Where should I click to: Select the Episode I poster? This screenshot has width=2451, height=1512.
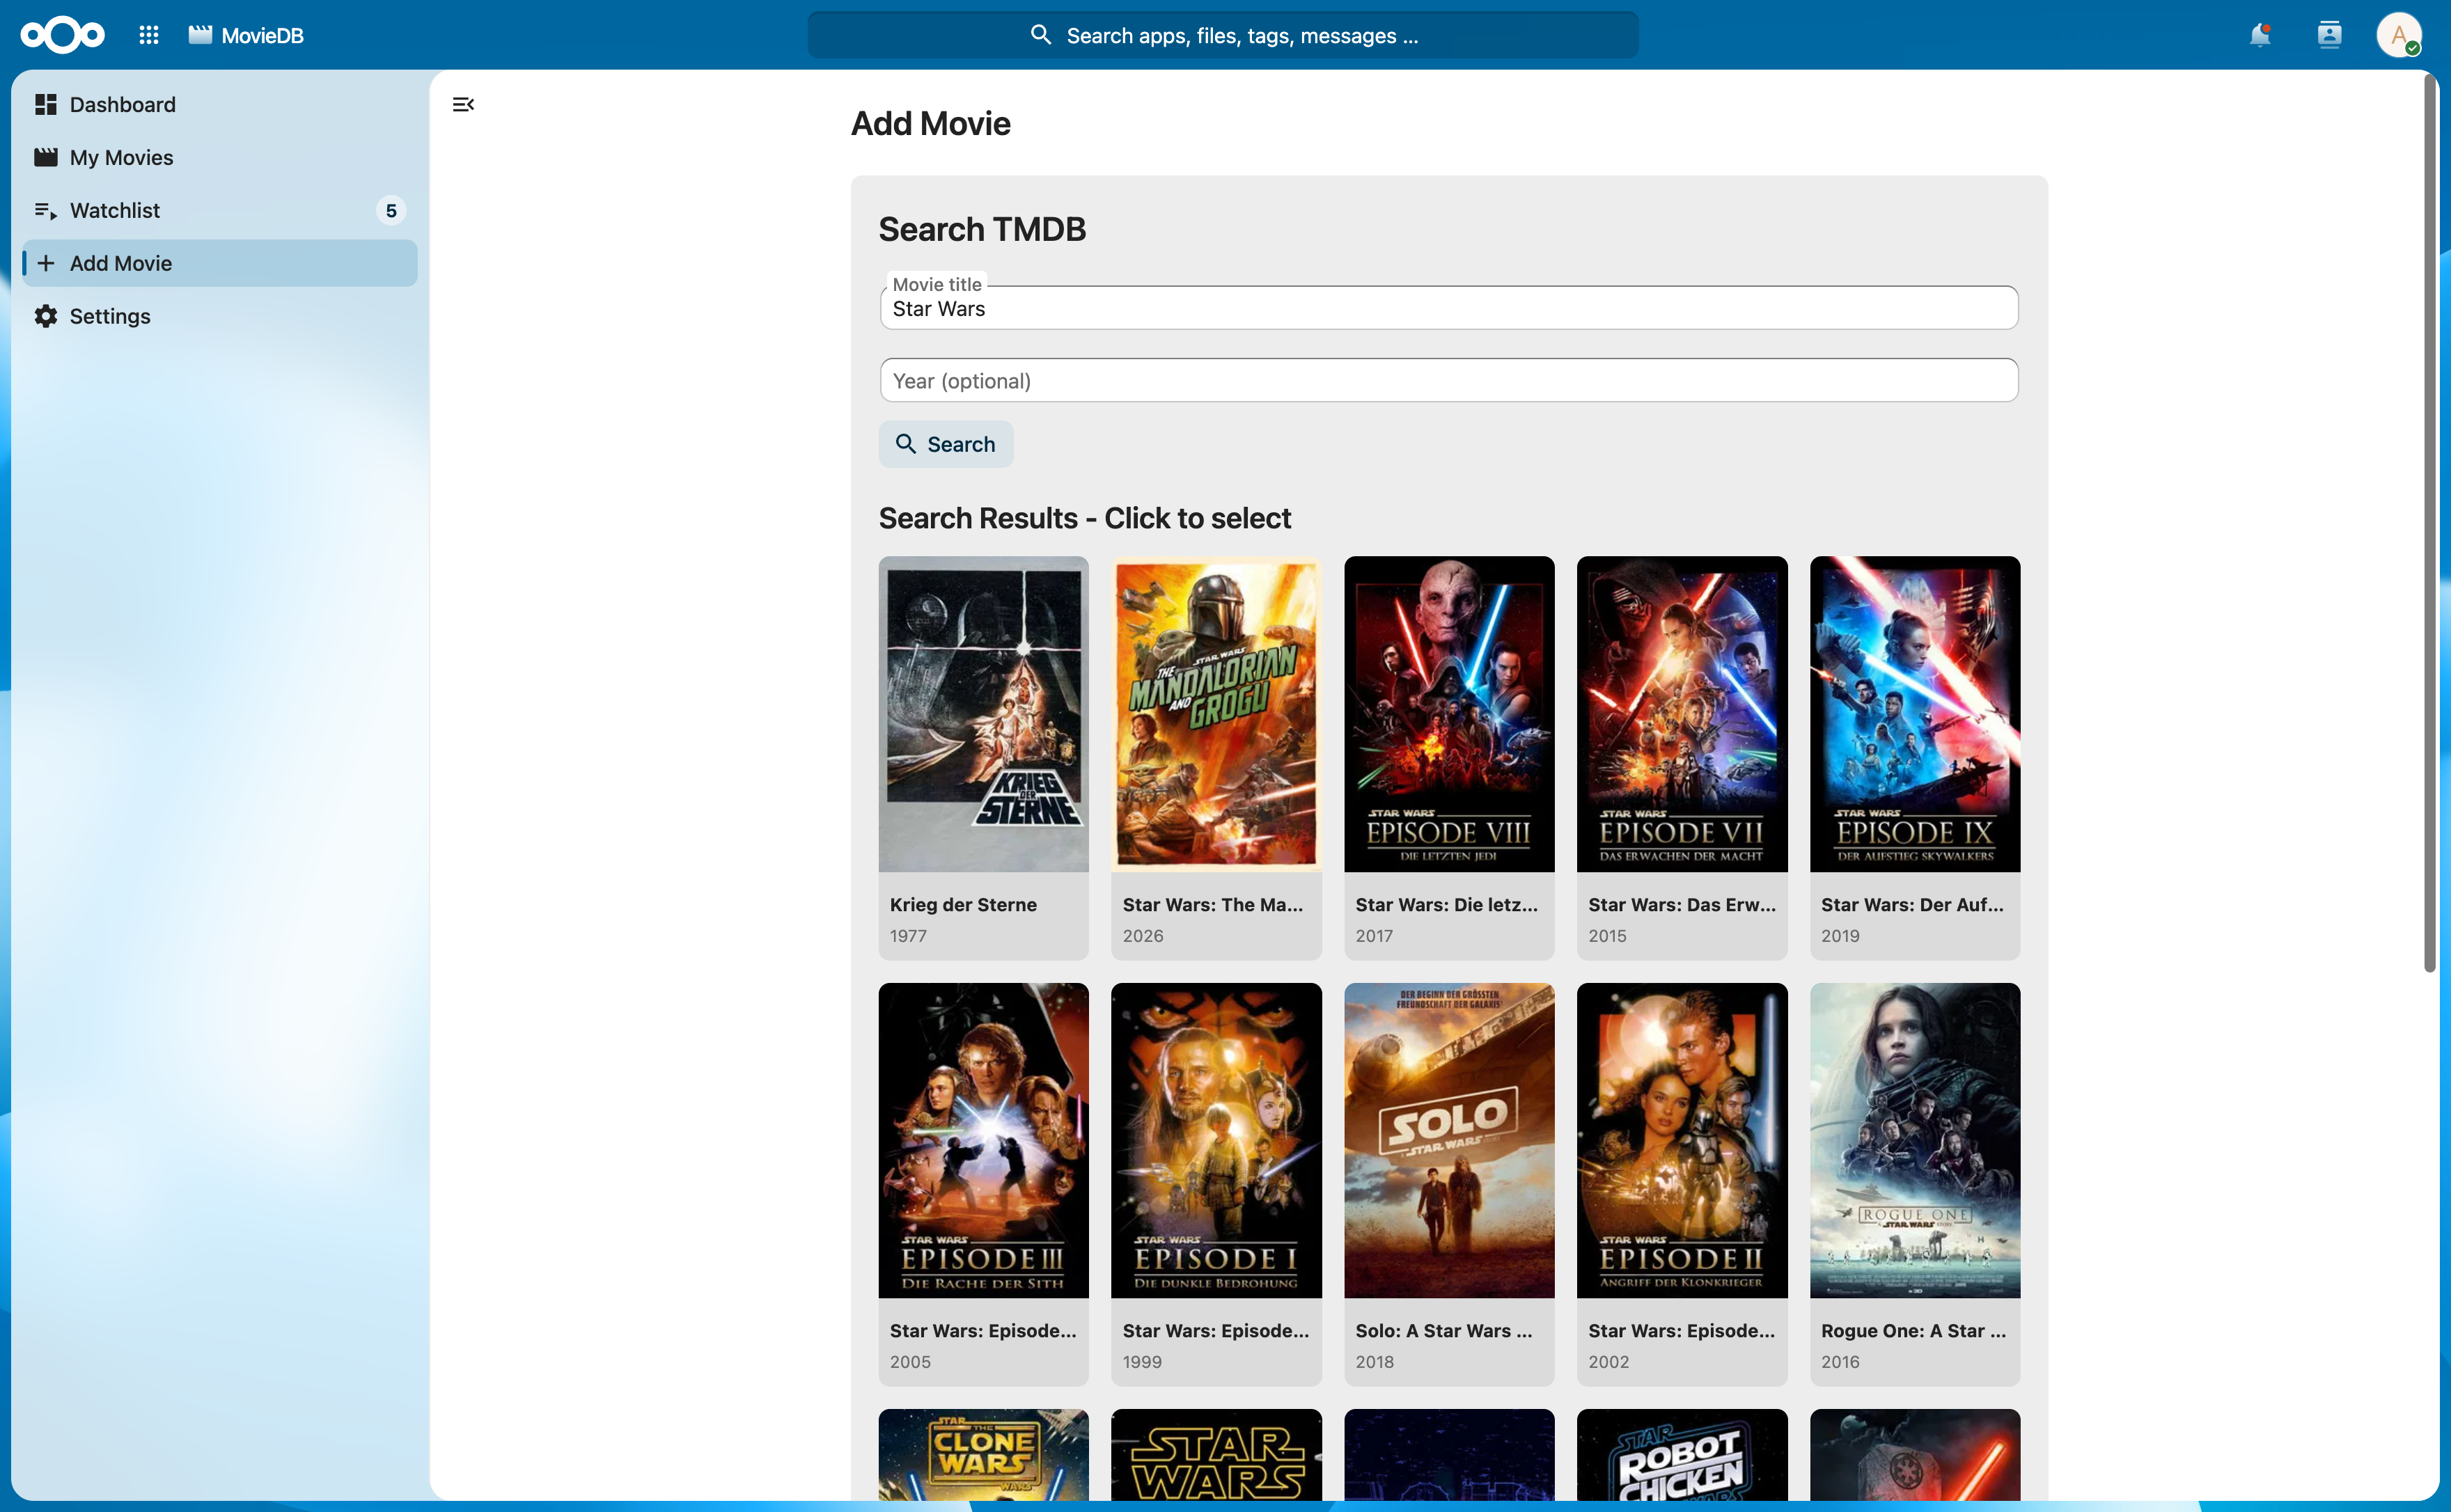1216,1140
